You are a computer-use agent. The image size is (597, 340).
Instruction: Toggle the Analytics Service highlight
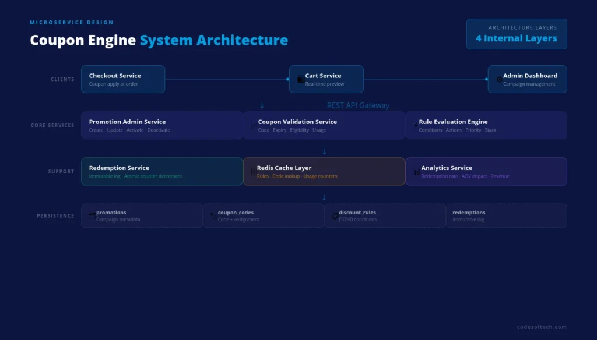point(486,171)
